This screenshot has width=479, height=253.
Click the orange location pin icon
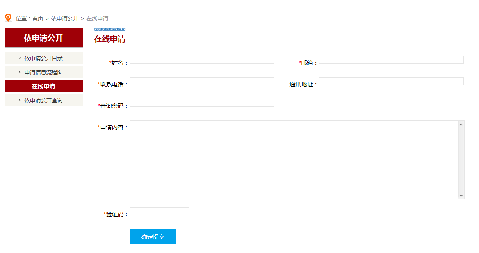[x=8, y=18]
